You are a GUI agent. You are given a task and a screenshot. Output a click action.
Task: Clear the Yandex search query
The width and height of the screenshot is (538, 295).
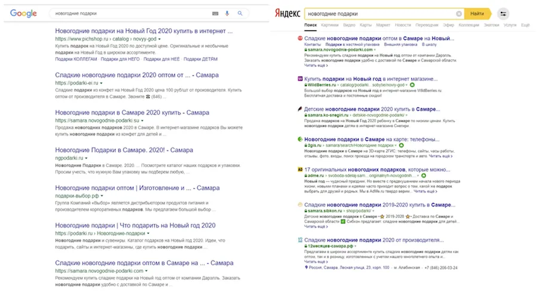click(x=458, y=14)
